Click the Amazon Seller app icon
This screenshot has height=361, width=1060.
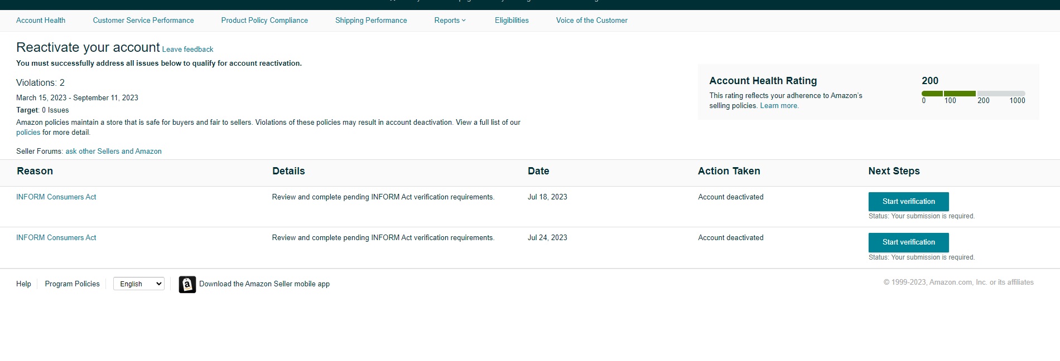click(x=187, y=285)
